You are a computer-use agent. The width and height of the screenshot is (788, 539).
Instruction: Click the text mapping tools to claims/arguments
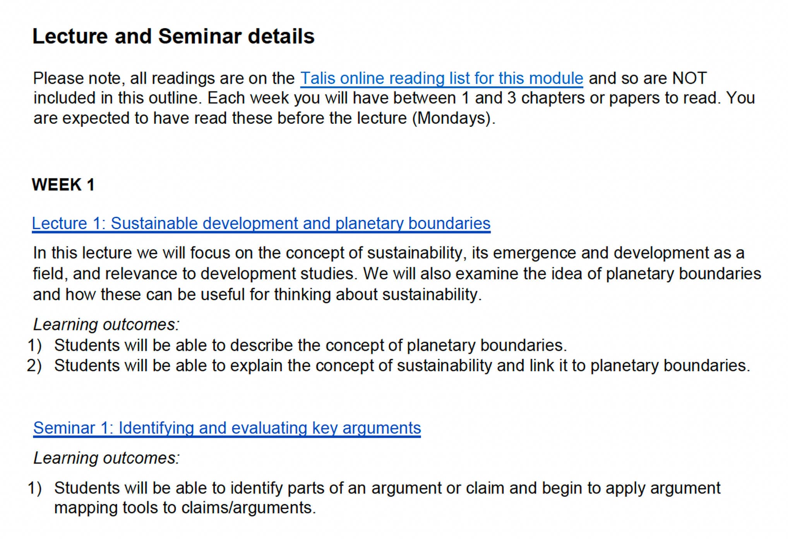coord(185,508)
